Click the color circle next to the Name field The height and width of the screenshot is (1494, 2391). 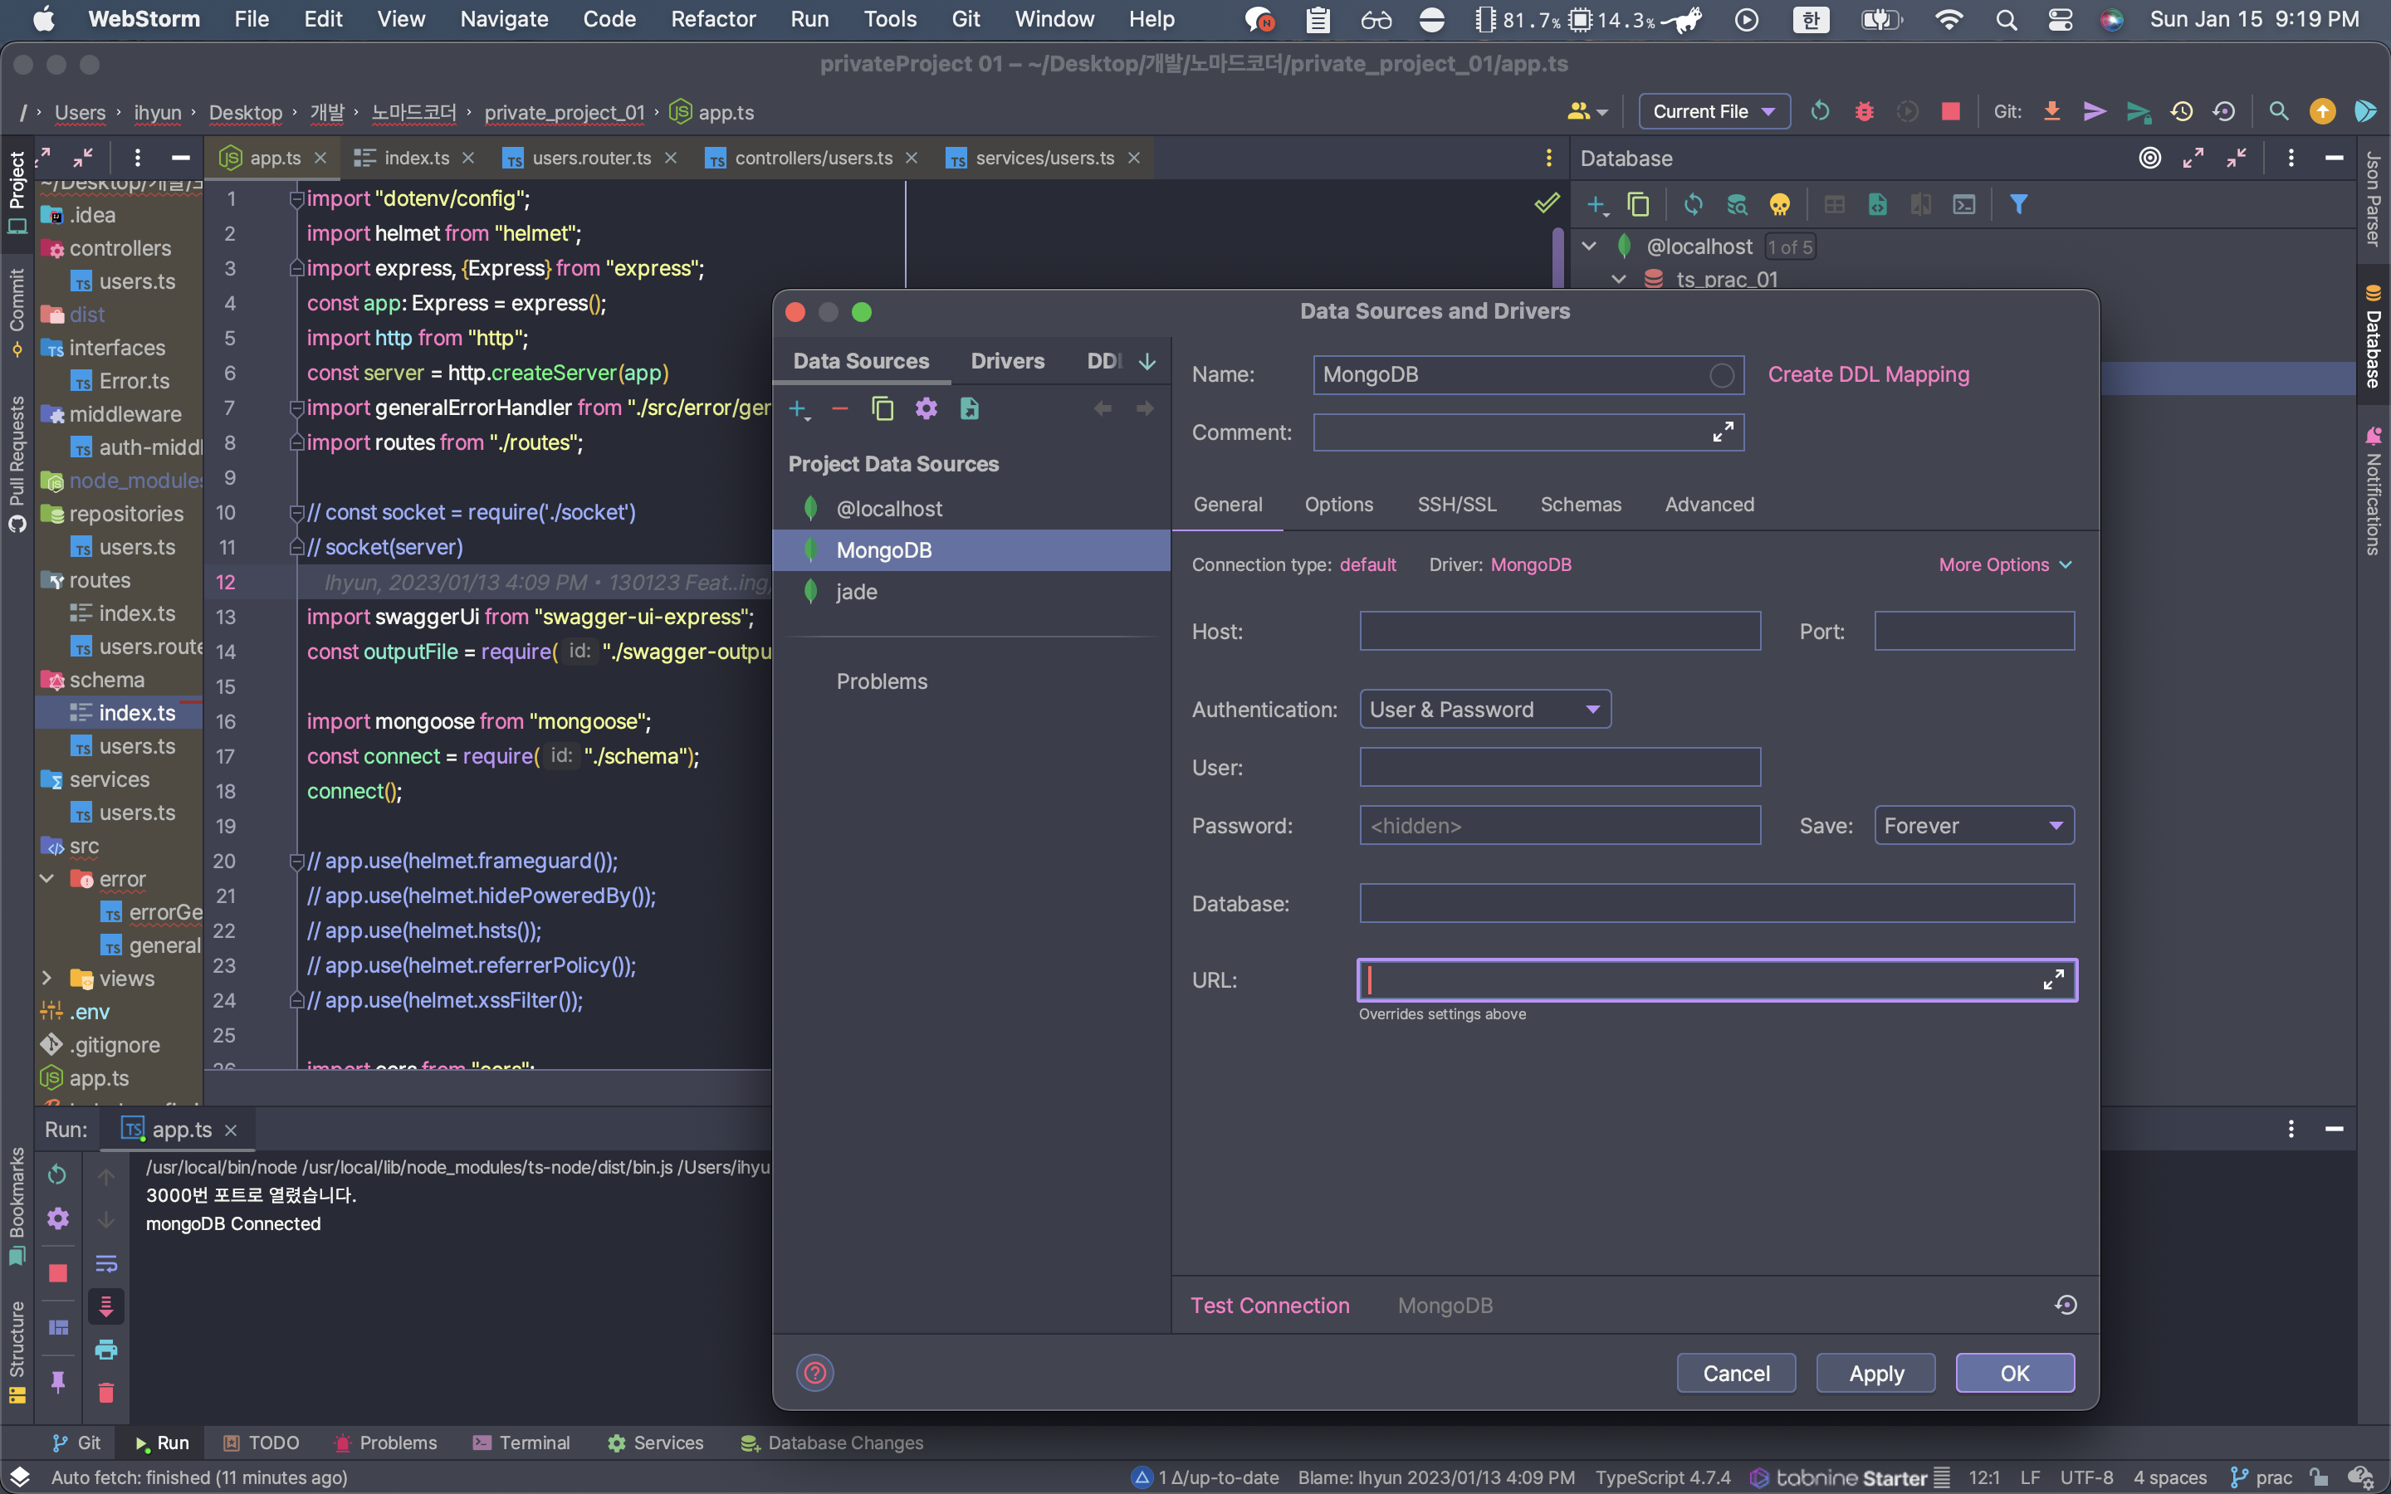[1721, 375]
